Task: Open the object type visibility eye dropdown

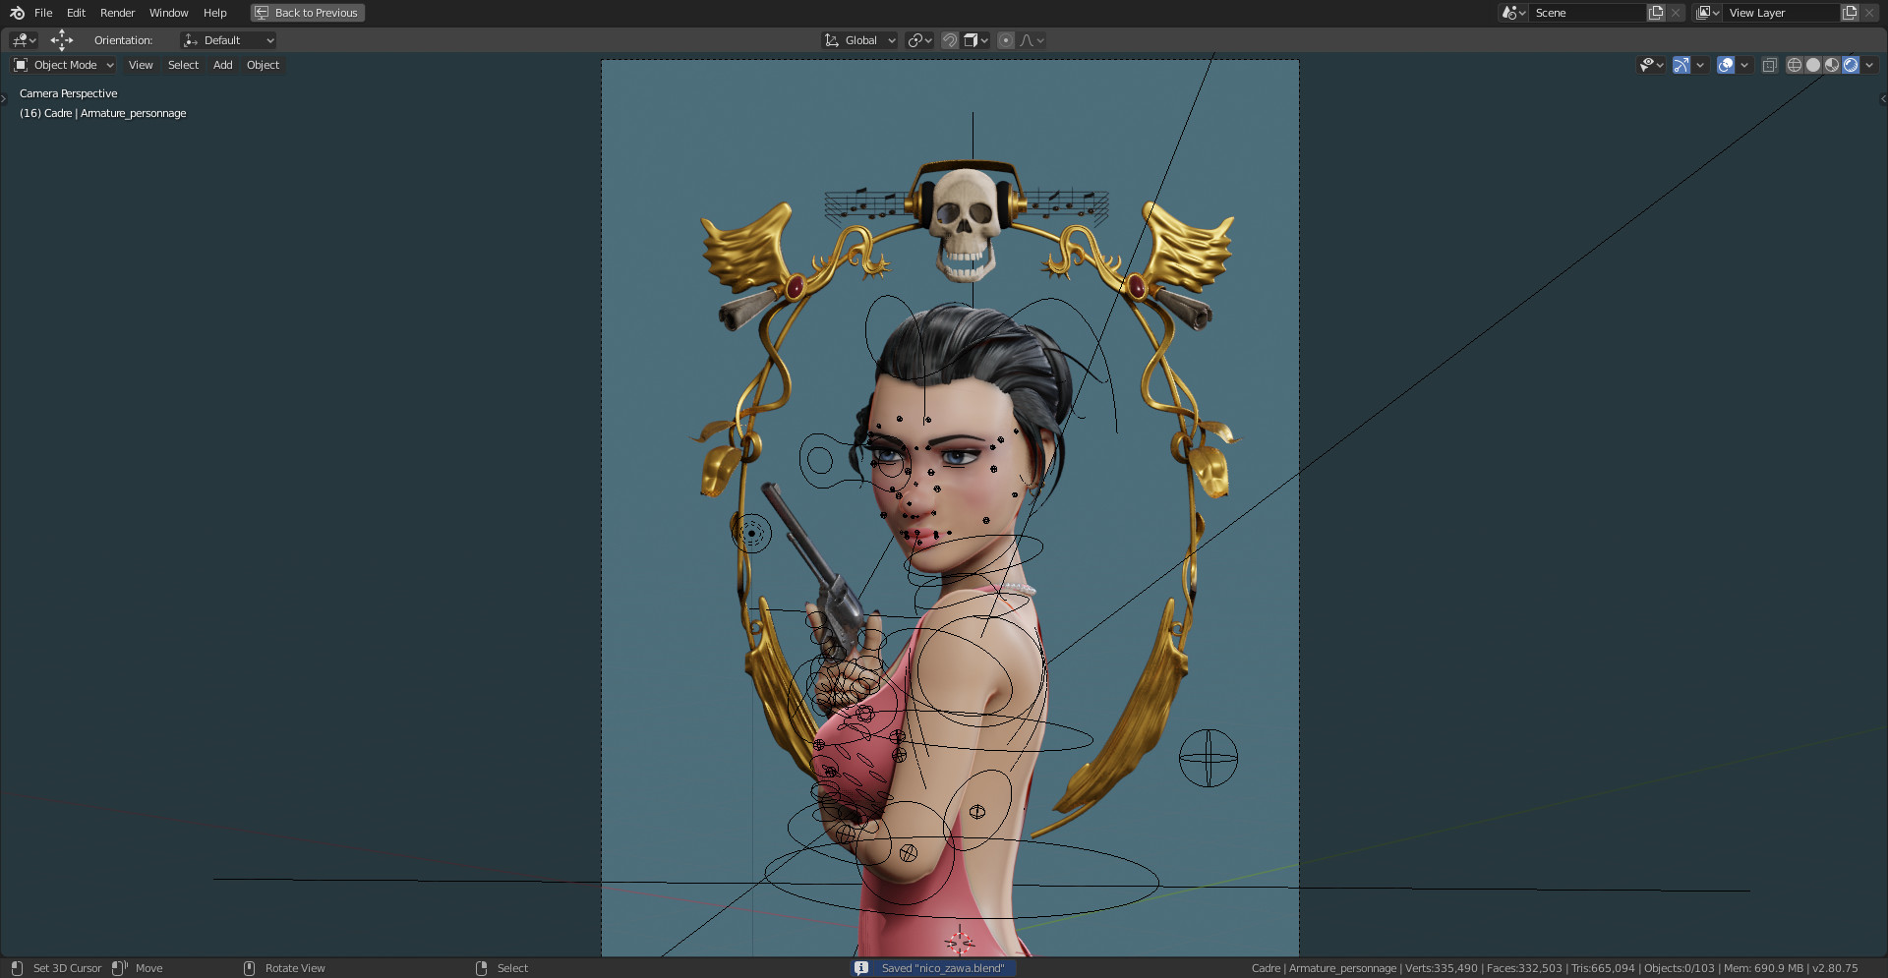Action: pos(1651,65)
